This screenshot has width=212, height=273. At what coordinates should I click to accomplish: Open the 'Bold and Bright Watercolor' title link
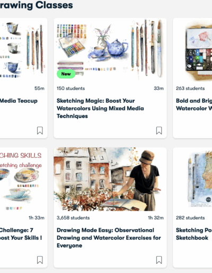(x=194, y=104)
